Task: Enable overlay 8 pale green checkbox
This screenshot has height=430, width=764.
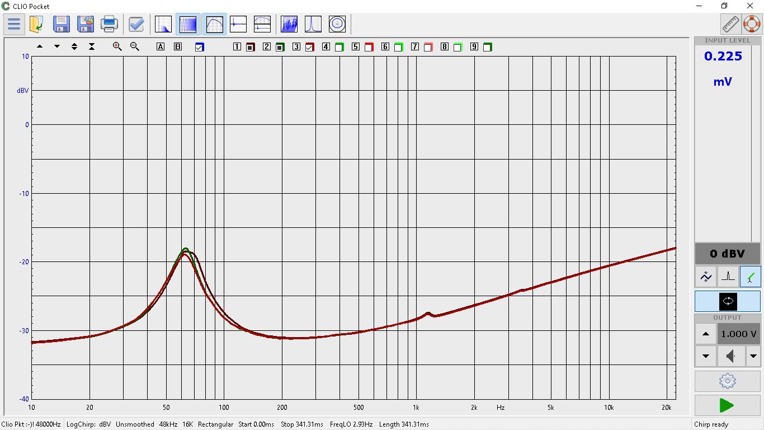Action: pos(458,47)
